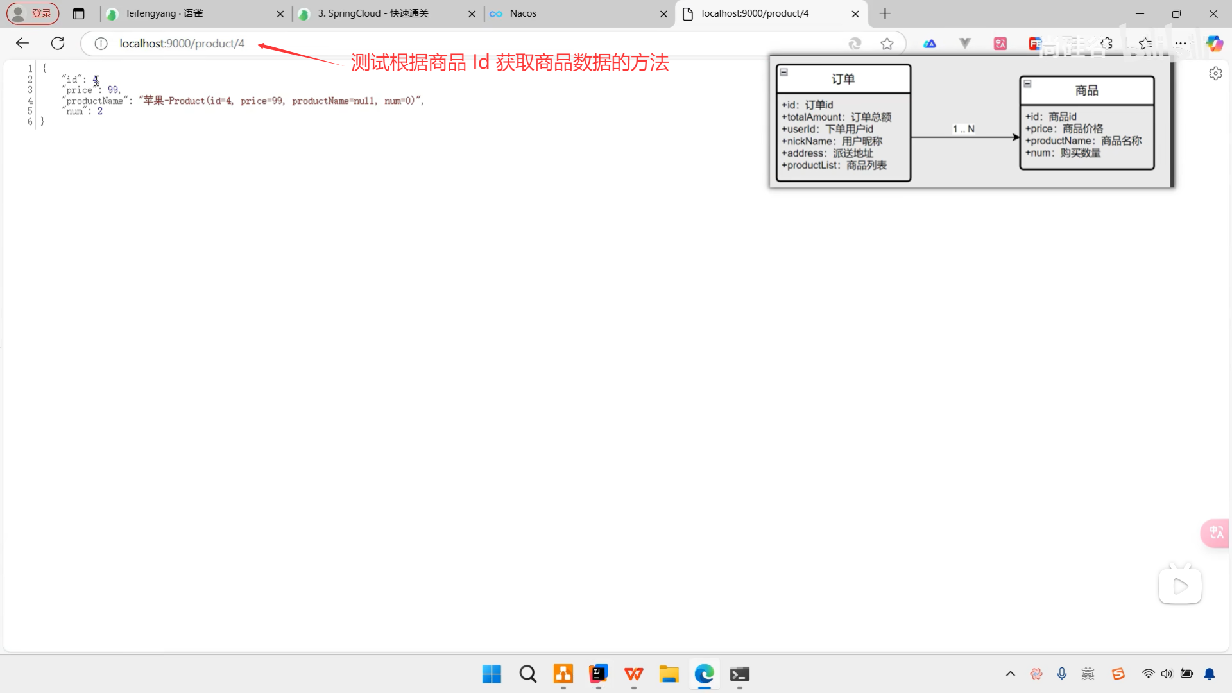The image size is (1232, 693).
Task: Click the site information icon
Action: (x=101, y=44)
